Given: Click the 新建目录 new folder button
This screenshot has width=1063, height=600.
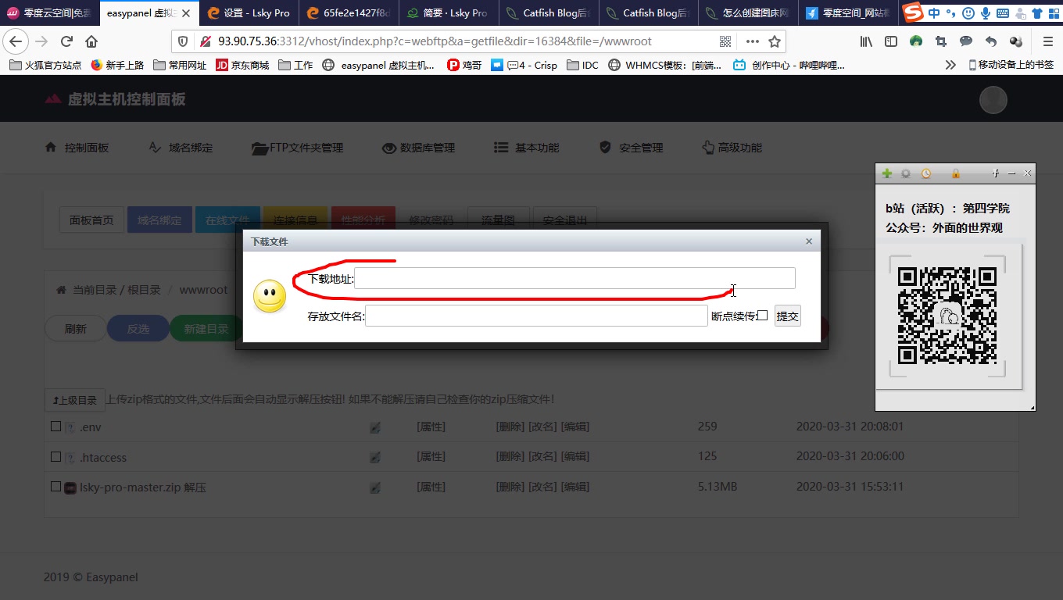Looking at the screenshot, I should (x=206, y=329).
